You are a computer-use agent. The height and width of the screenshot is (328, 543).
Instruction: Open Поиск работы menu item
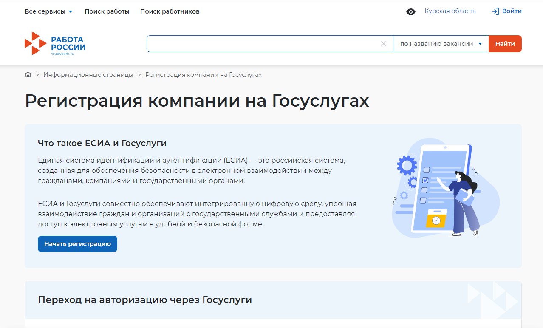point(107,11)
